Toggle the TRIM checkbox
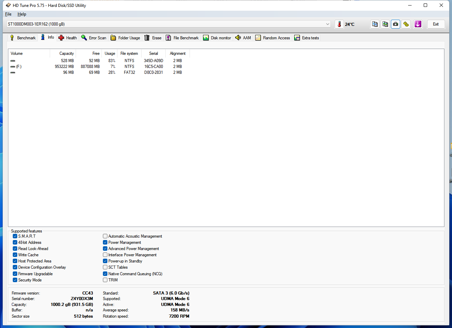 tap(105, 280)
